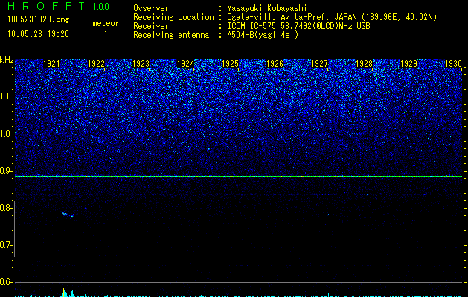Viewport: 468px width, 297px height.
Task: Click the kHz axis unit label
Action: [x=7, y=60]
